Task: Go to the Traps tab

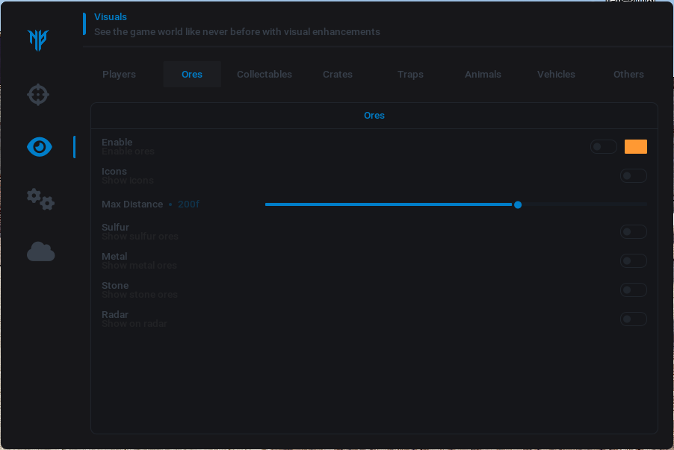Action: (410, 75)
